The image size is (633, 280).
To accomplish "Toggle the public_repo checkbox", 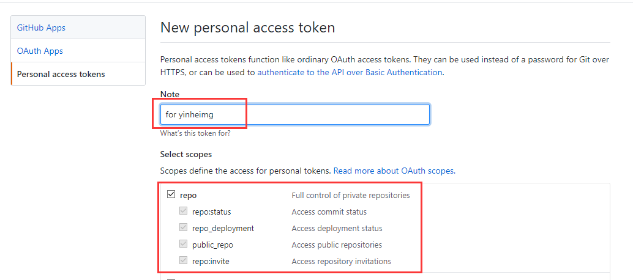I will (183, 245).
